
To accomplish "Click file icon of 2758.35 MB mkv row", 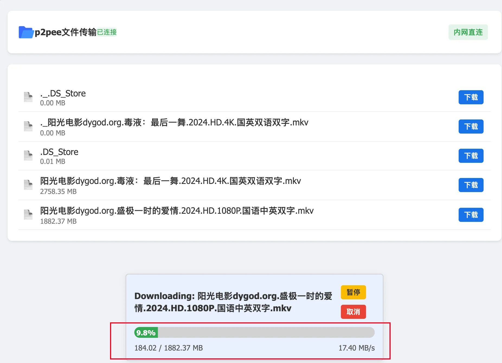I will tap(28, 185).
